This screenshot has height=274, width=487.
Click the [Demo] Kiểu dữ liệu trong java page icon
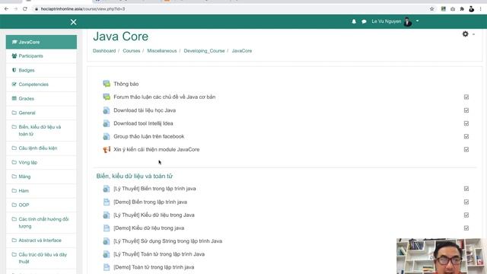point(107,228)
